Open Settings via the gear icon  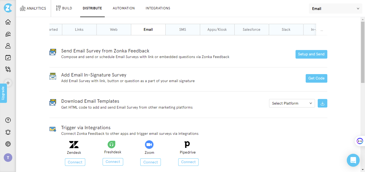coord(8,144)
